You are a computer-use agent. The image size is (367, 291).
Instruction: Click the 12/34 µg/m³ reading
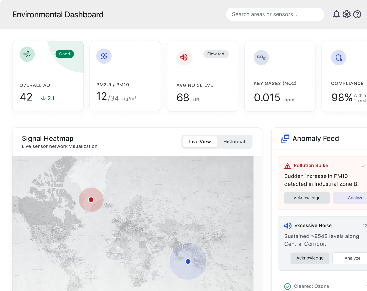point(116,97)
